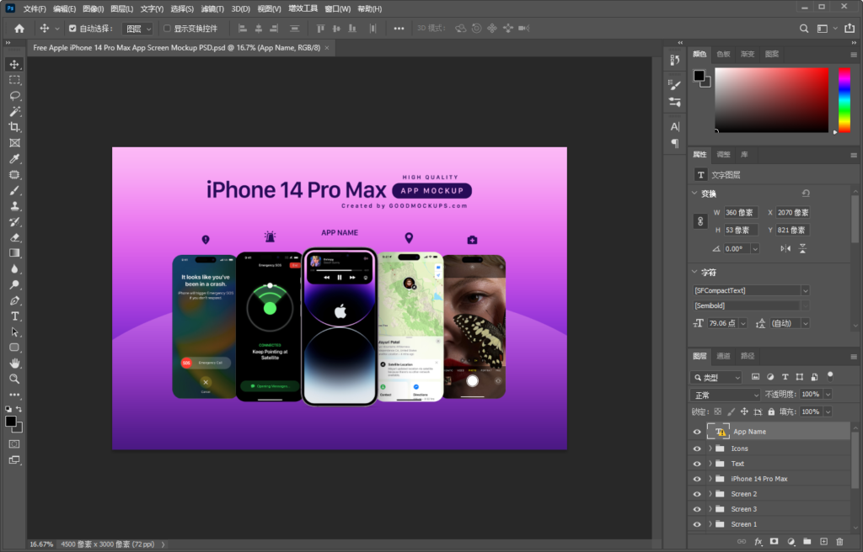Open the 窗口(W) menu
Image resolution: width=863 pixels, height=552 pixels.
click(x=337, y=8)
